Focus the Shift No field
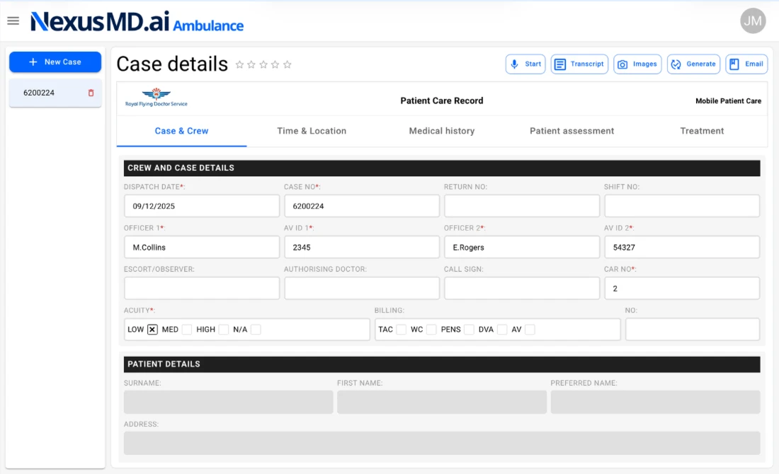 coord(682,206)
